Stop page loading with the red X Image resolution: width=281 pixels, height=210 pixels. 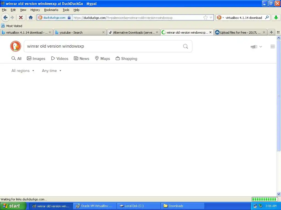click(21, 17)
